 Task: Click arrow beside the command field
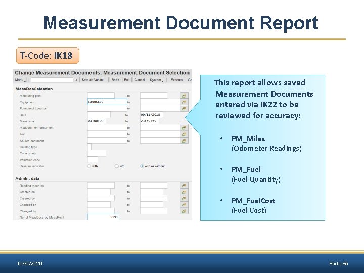(76, 80)
